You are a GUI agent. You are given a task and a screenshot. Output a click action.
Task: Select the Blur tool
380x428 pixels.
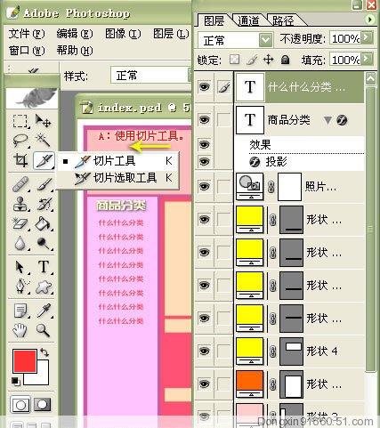click(x=20, y=243)
